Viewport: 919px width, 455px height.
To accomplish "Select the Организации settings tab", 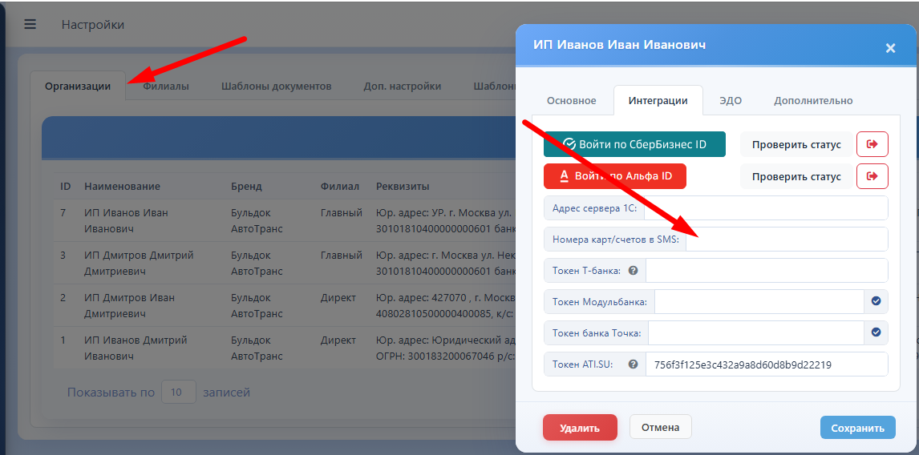I will tap(78, 86).
